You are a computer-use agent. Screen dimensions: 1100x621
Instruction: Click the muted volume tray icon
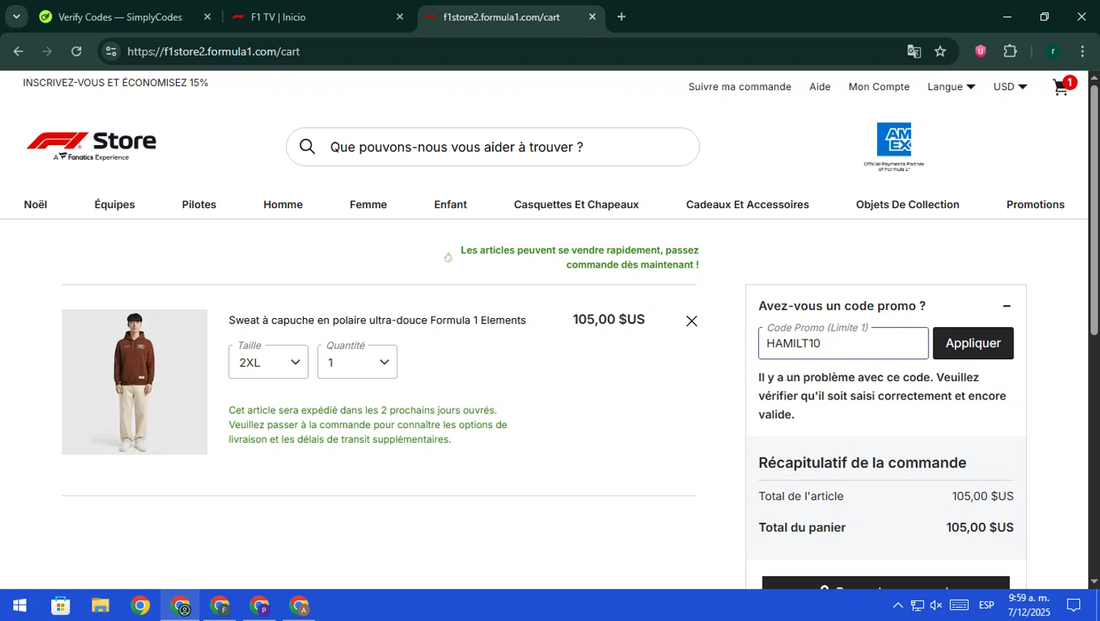[x=936, y=606]
